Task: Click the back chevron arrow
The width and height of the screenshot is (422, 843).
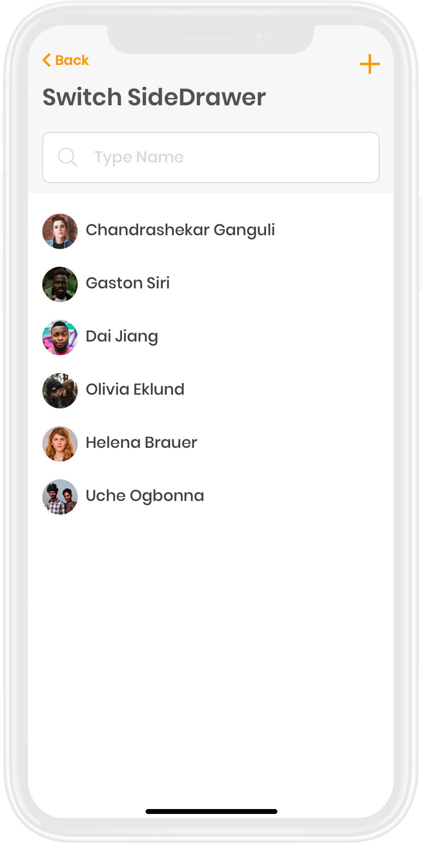Action: (47, 60)
